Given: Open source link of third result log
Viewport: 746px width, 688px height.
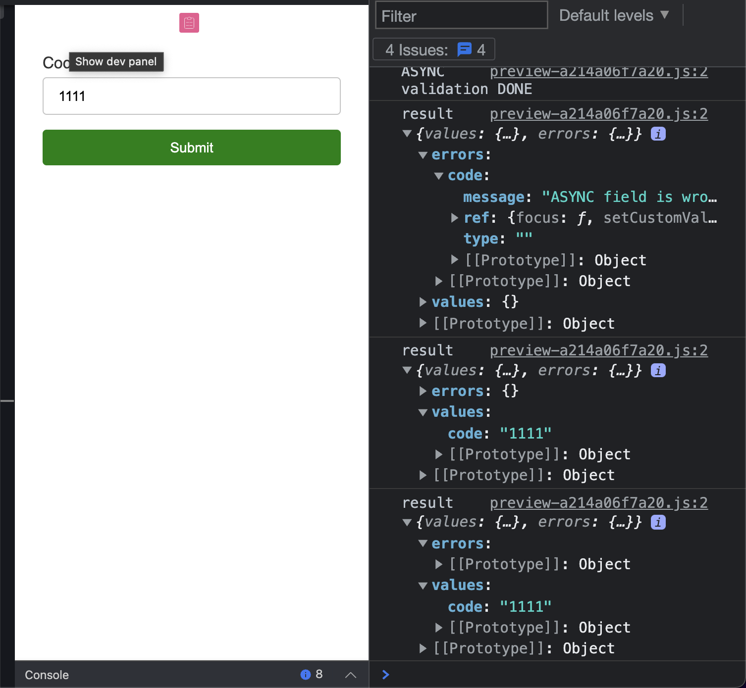Looking at the screenshot, I should coord(598,503).
